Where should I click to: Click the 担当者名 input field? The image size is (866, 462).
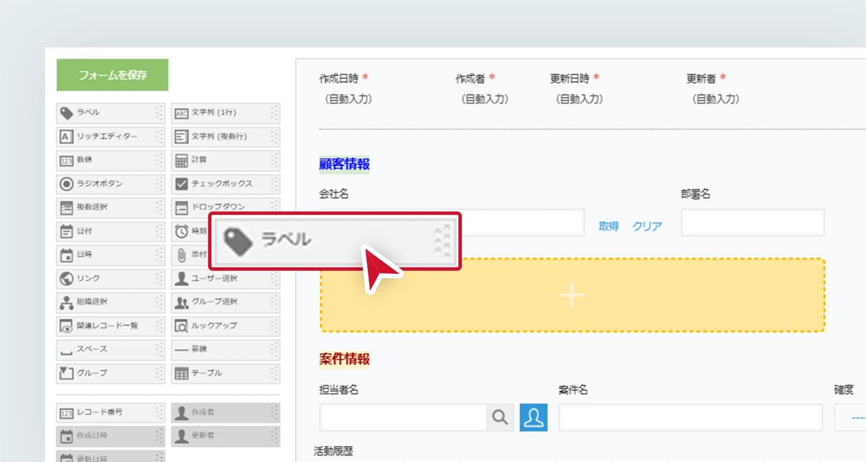pyautogui.click(x=403, y=418)
